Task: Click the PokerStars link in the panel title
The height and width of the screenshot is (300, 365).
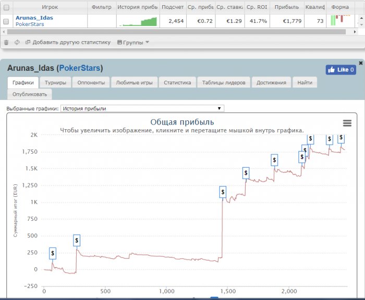Action: [x=80, y=68]
